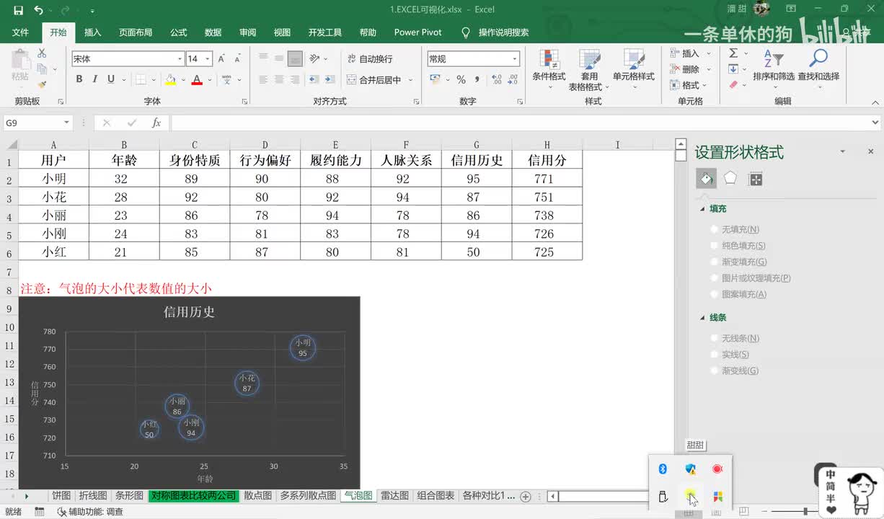Switch to the 公式 ribbon tab
This screenshot has height=519, width=884.
pyautogui.click(x=179, y=32)
